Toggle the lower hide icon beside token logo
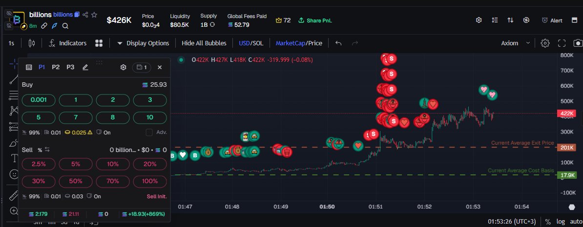 (x=9, y=25)
